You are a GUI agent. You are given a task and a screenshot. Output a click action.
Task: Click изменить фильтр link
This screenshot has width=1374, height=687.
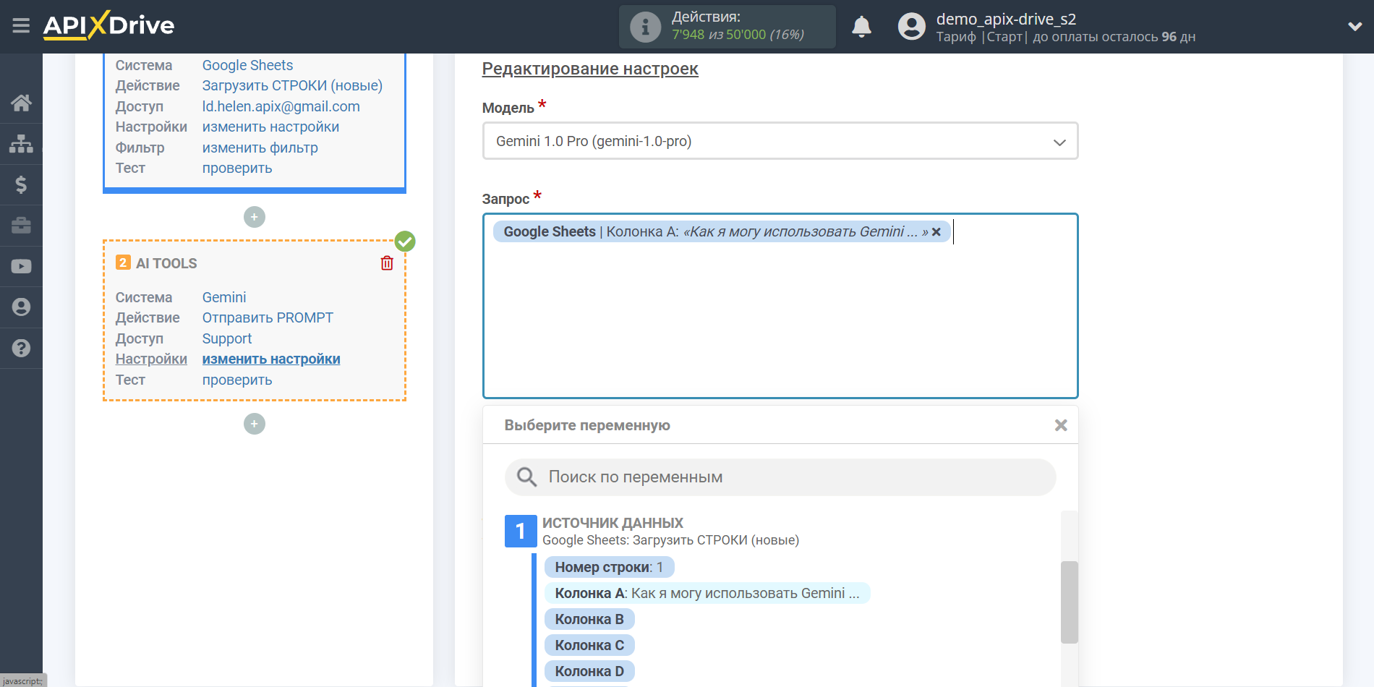(x=260, y=148)
